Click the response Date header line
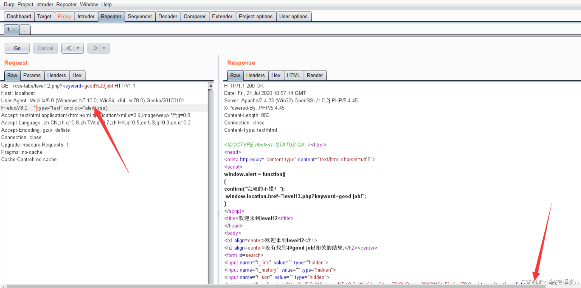 click(265, 93)
